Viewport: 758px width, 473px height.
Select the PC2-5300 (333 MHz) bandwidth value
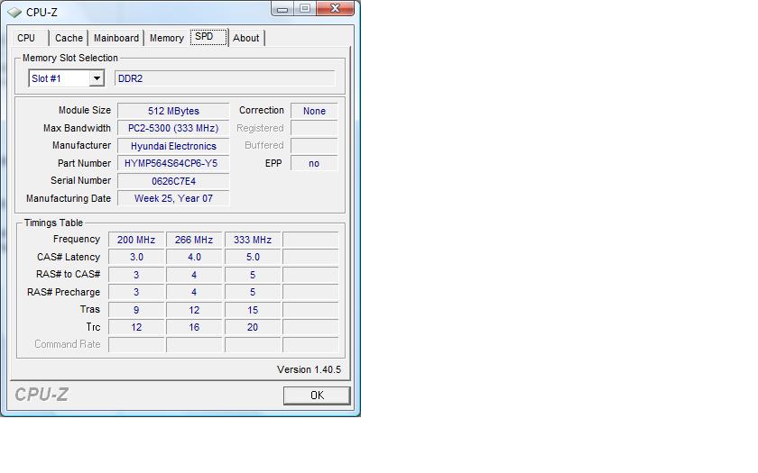[173, 128]
